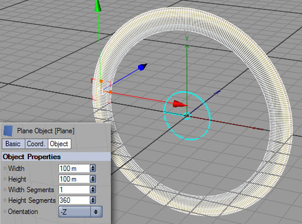Click the Width stepper arrows

93,169
